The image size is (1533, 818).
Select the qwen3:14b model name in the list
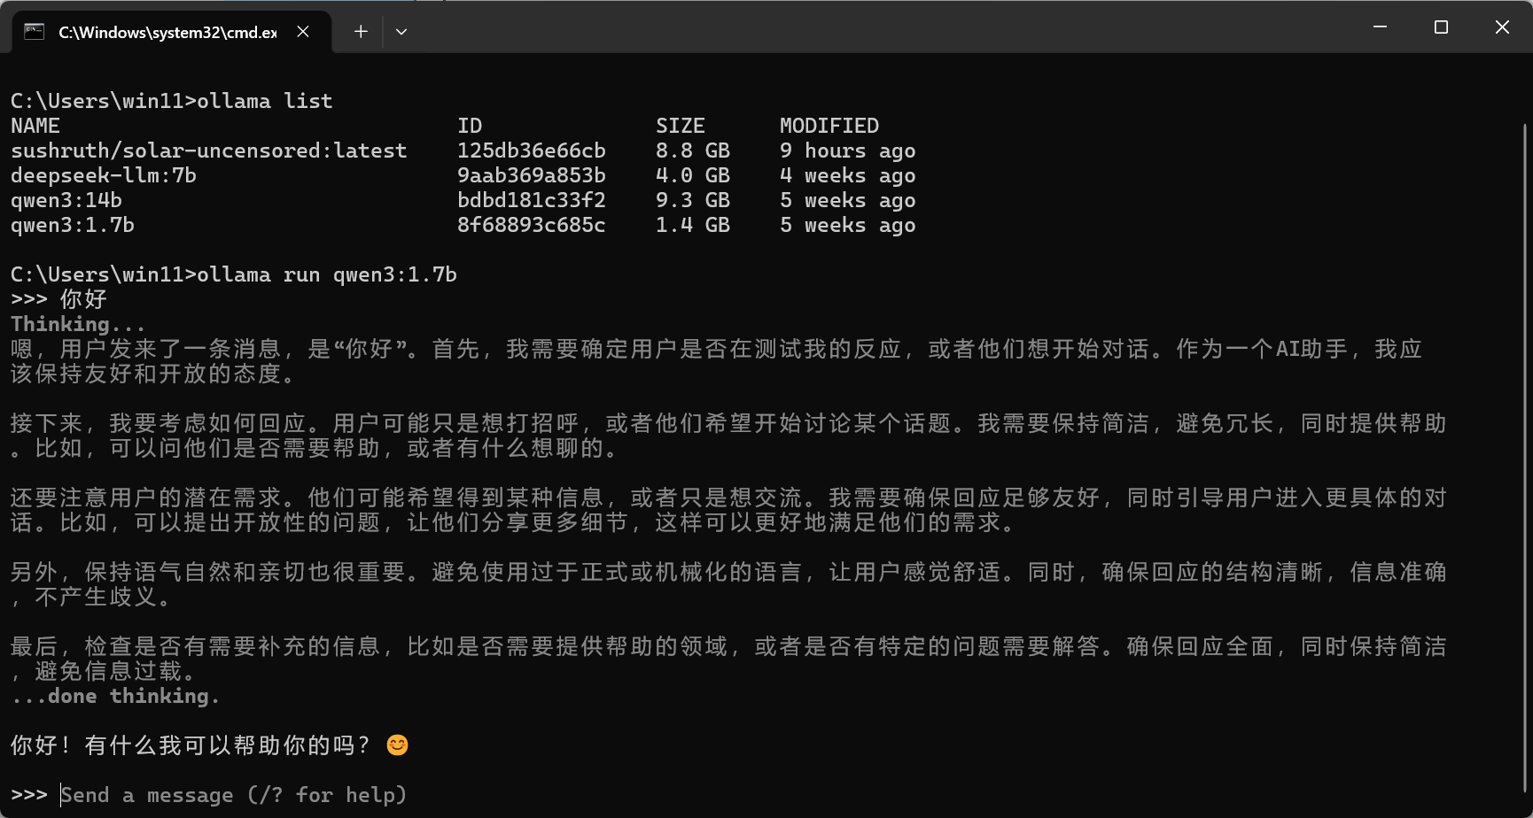(x=66, y=200)
